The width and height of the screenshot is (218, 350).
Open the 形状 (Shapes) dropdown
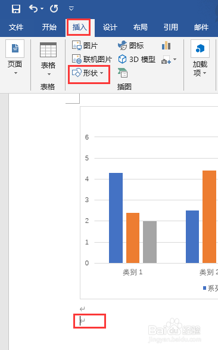[x=88, y=73]
